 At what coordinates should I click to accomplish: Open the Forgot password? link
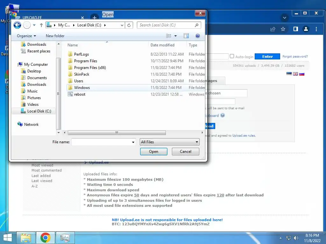pyautogui.click(x=295, y=57)
